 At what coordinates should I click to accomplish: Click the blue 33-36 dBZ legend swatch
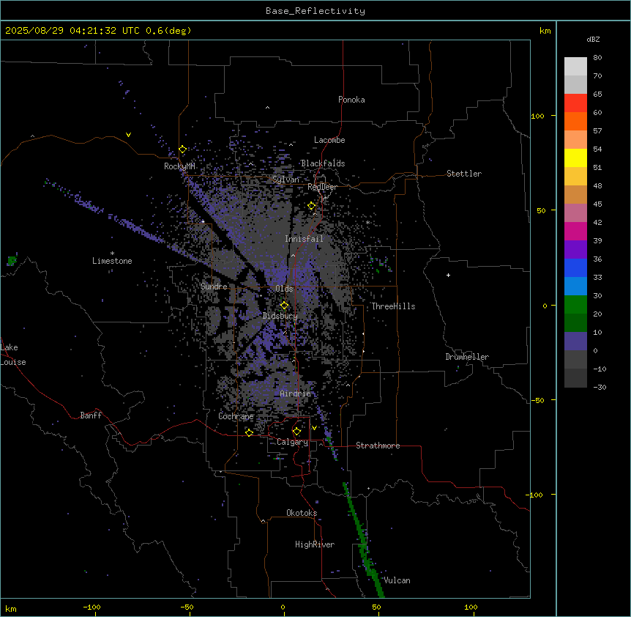tap(575, 267)
